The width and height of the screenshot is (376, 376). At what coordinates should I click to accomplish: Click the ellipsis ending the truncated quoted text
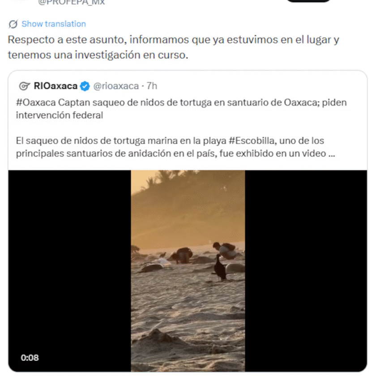[x=332, y=154]
